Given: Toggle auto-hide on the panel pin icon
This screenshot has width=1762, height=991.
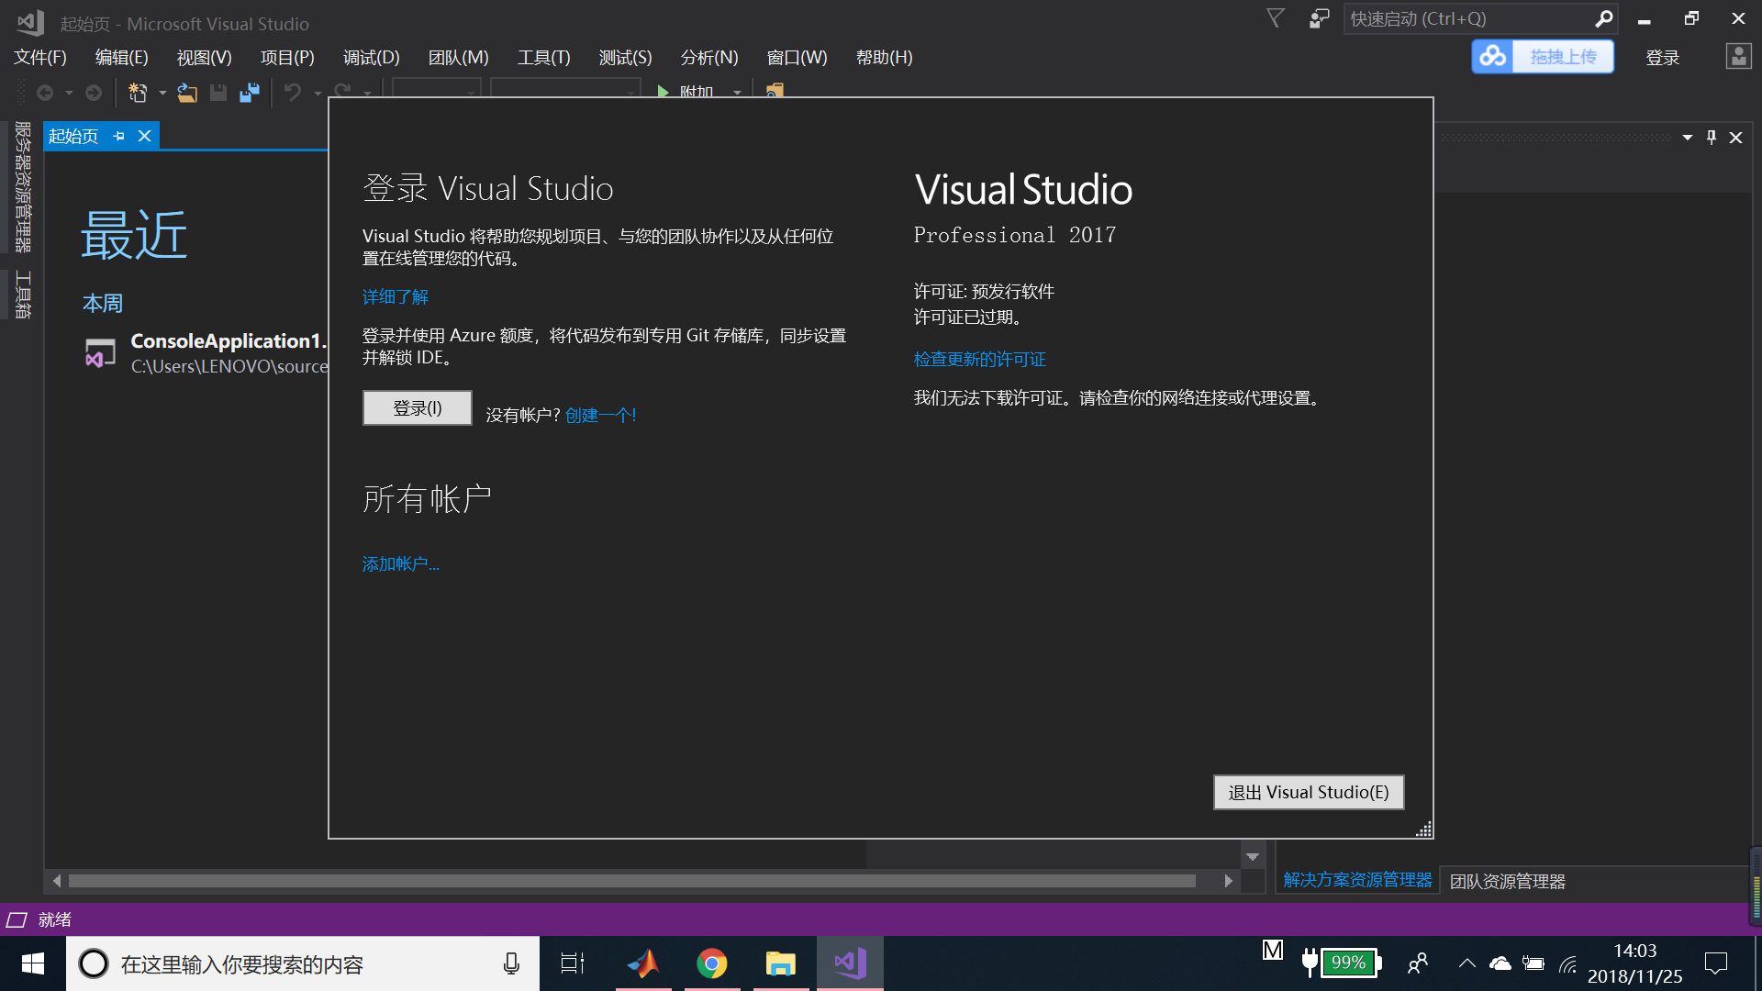Looking at the screenshot, I should (1711, 137).
